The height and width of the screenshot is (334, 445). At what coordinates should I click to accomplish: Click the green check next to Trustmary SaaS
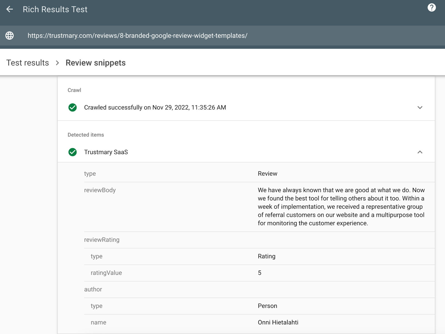click(73, 152)
